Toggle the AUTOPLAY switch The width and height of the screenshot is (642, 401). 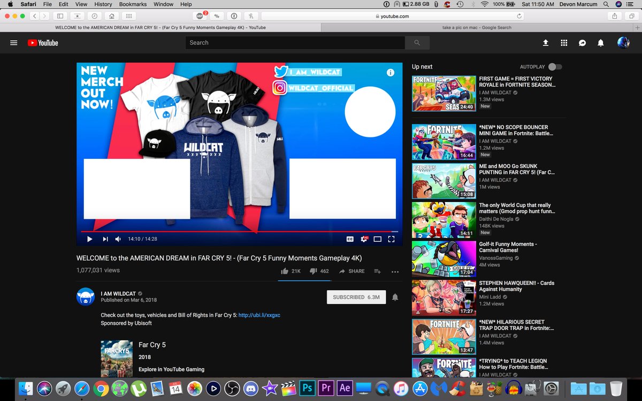555,67
